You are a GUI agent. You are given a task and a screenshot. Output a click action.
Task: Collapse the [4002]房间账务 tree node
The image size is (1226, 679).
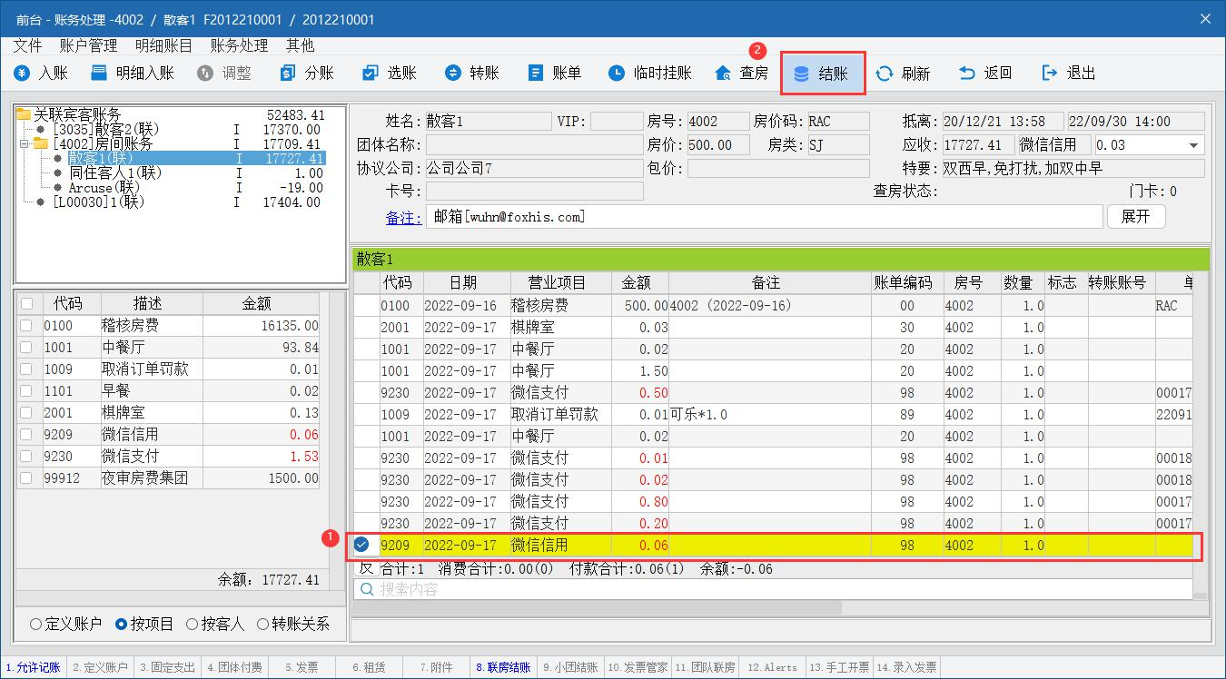point(25,143)
